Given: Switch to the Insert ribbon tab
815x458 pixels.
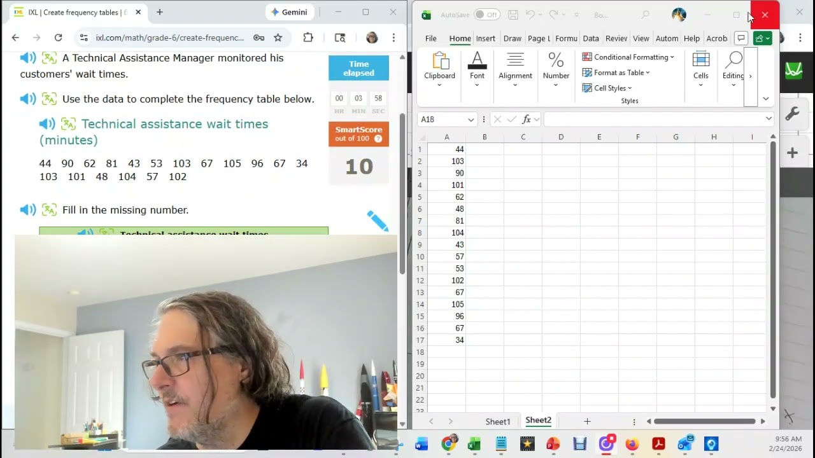Looking at the screenshot, I should click(486, 38).
